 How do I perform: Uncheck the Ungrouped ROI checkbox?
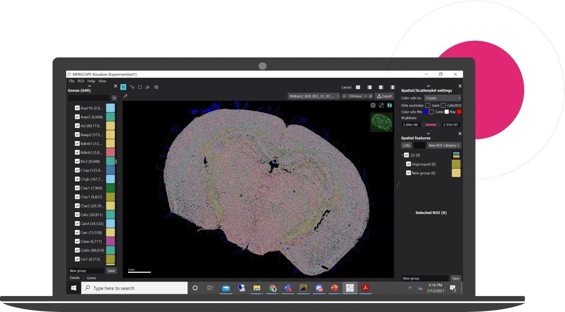tap(409, 164)
